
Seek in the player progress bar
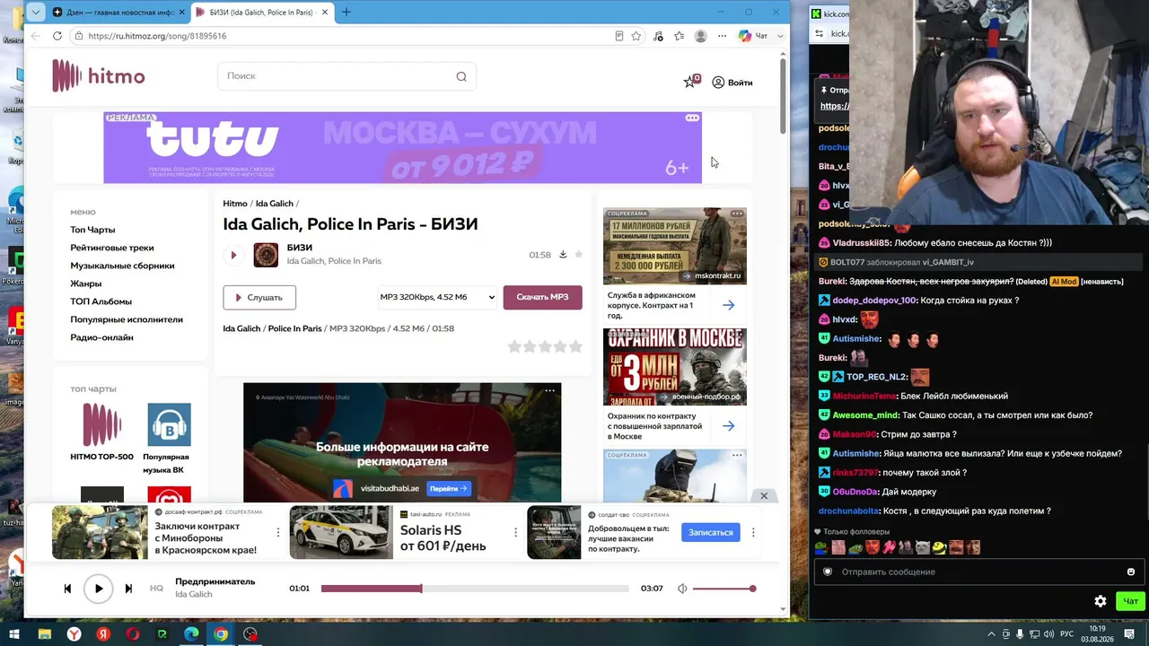tap(475, 589)
